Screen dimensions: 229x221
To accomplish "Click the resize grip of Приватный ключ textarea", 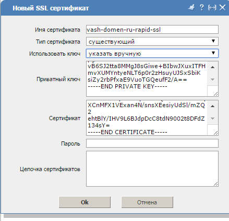I will click(215, 94).
